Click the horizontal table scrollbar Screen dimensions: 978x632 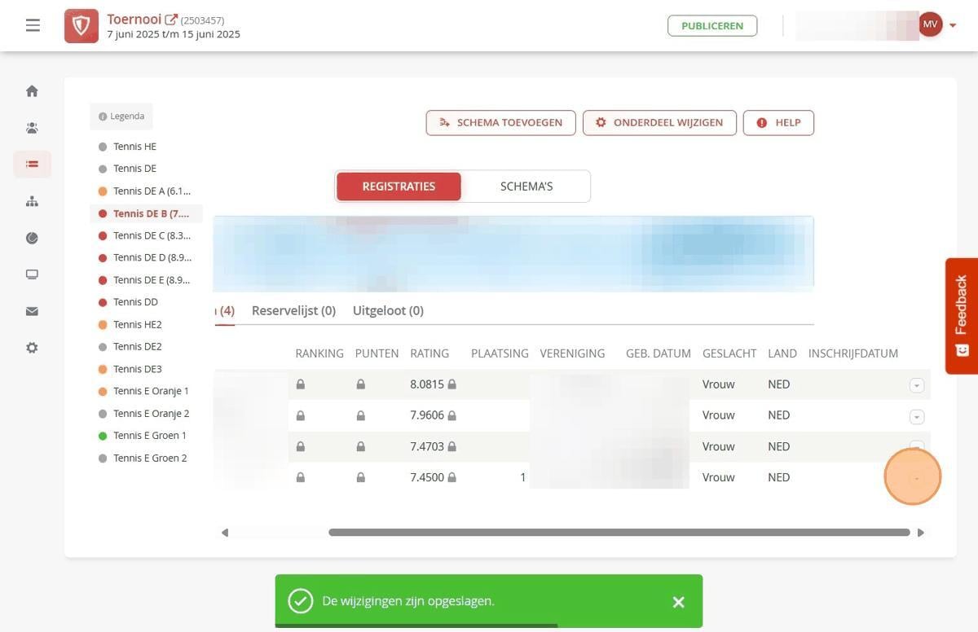click(x=619, y=533)
